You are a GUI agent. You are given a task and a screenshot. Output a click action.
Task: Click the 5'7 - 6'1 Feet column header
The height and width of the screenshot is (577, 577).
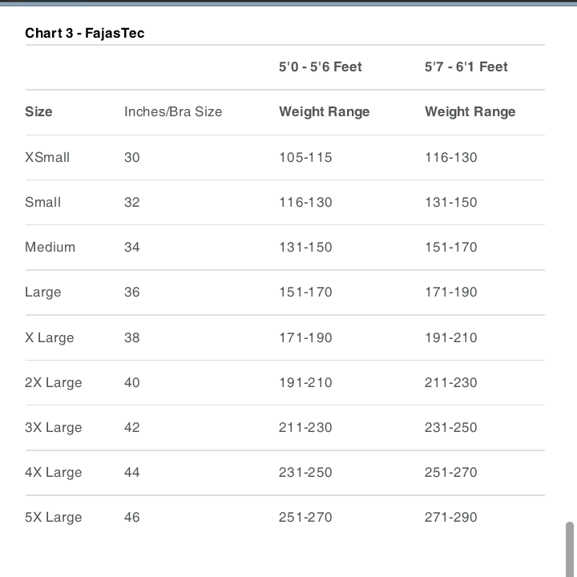[x=466, y=67]
